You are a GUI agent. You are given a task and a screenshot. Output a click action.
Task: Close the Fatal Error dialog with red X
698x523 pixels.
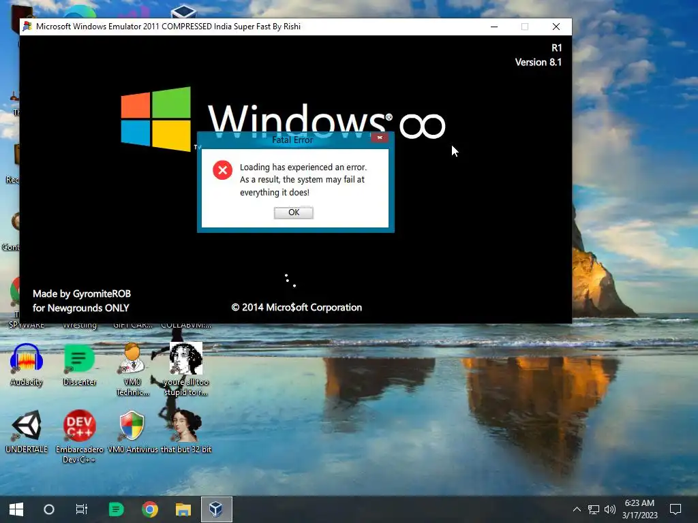coord(380,138)
